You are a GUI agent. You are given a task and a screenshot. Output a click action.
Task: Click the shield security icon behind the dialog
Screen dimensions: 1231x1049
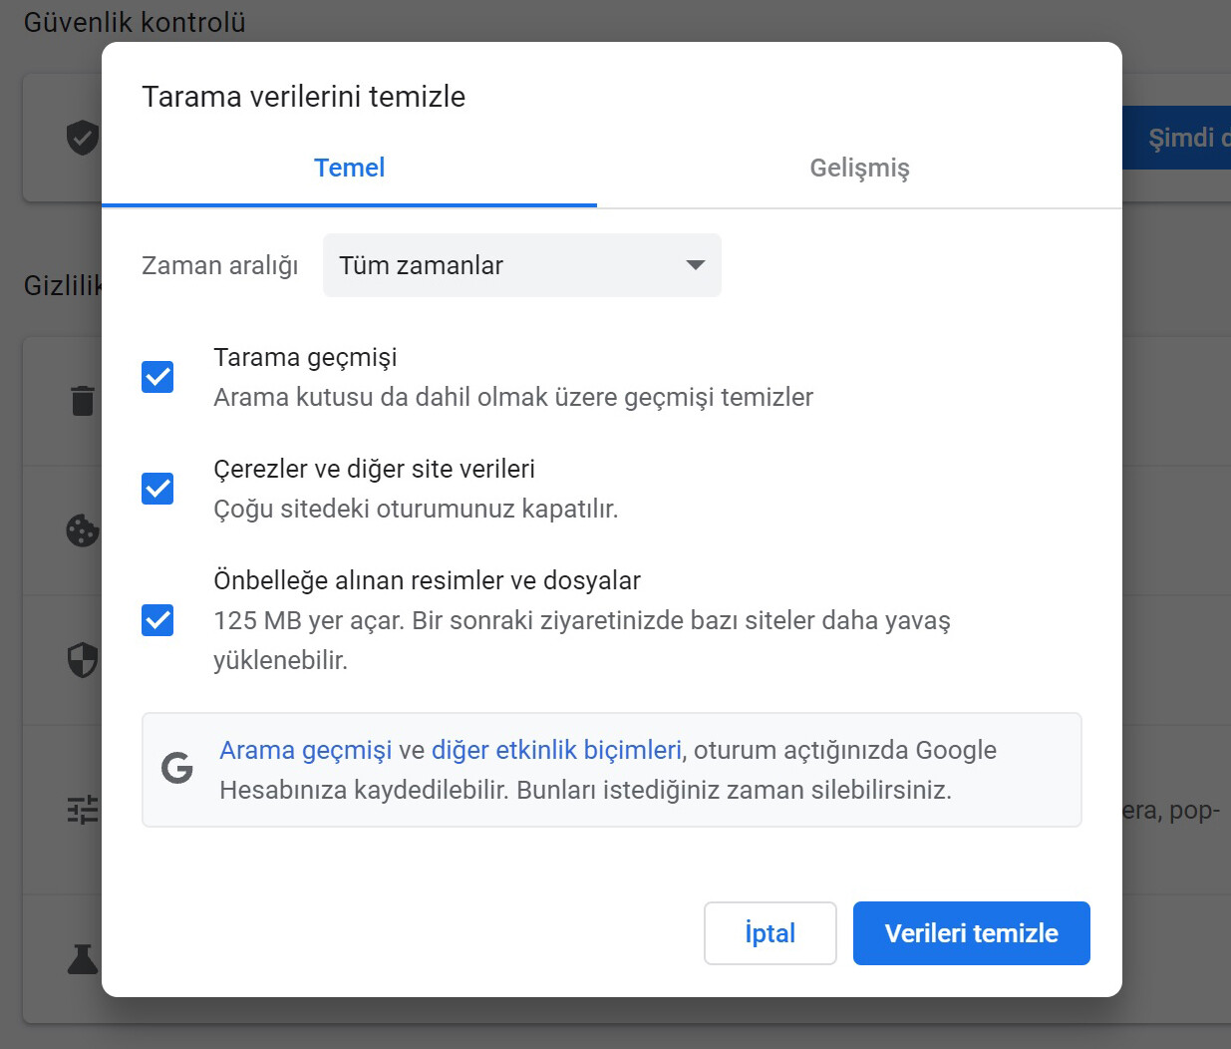tap(82, 660)
